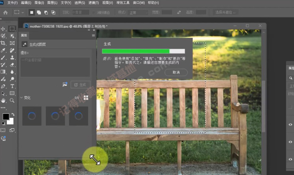Select the Brush tool
The height and width of the screenshot is (175, 294).
pyautogui.click(x=3, y=58)
